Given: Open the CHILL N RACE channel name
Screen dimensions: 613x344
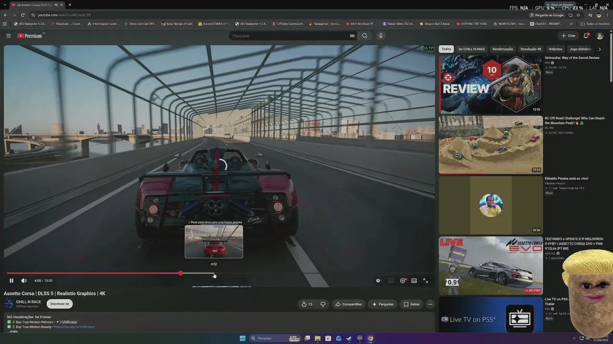Looking at the screenshot, I should pos(29,302).
